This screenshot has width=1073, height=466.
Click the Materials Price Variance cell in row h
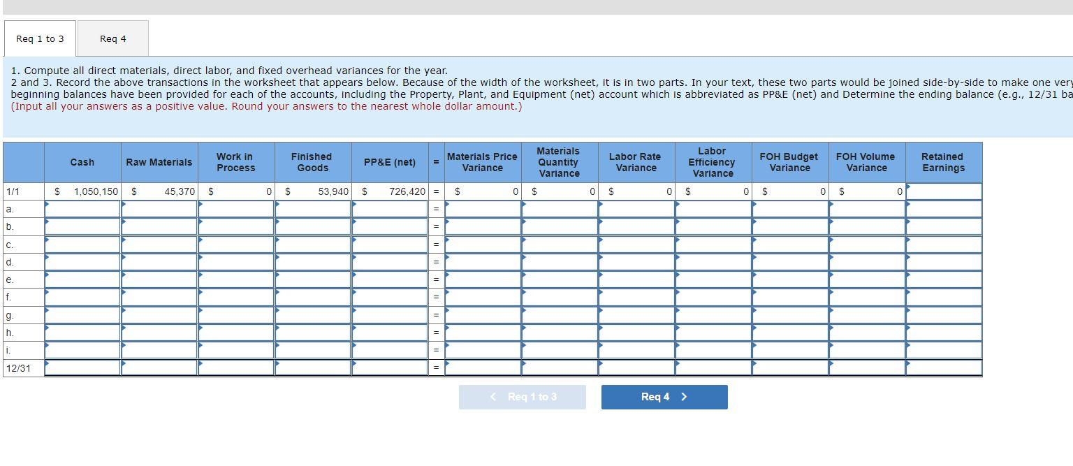coord(483,333)
